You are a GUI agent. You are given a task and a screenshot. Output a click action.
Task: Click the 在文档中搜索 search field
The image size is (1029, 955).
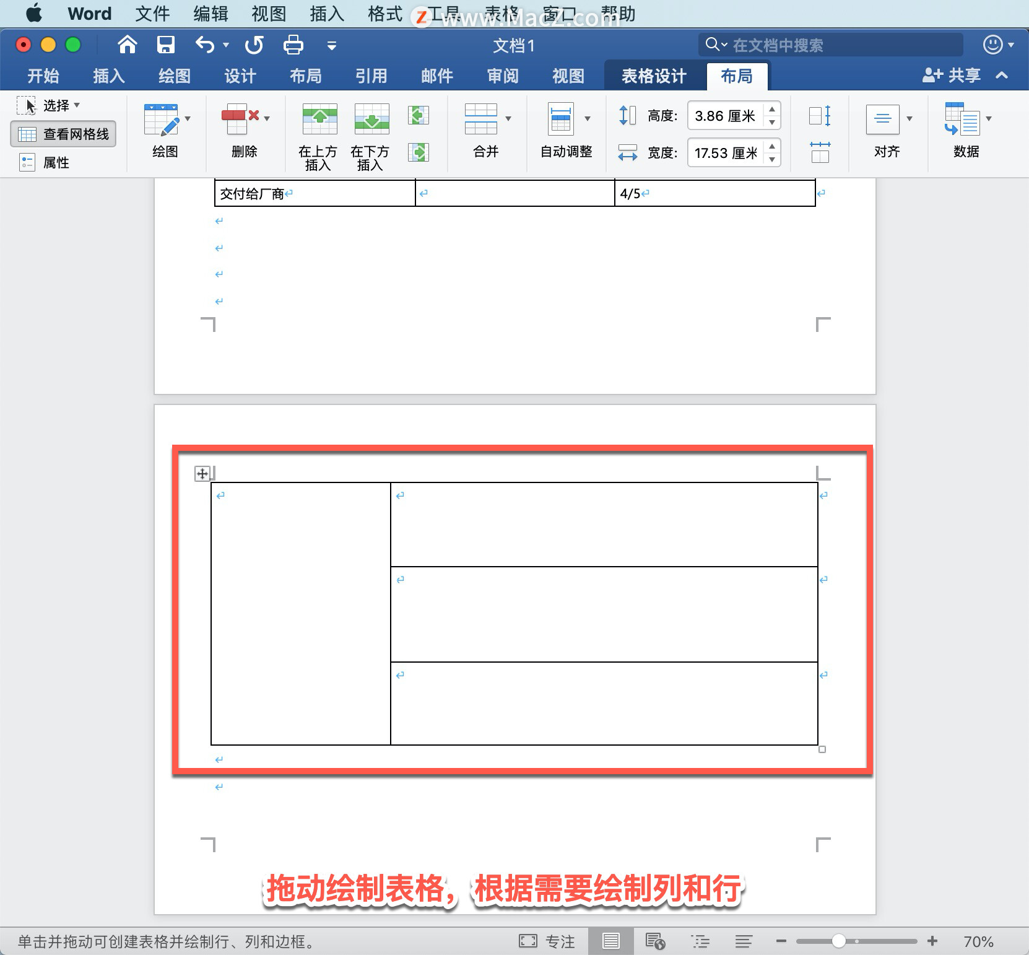[830, 44]
